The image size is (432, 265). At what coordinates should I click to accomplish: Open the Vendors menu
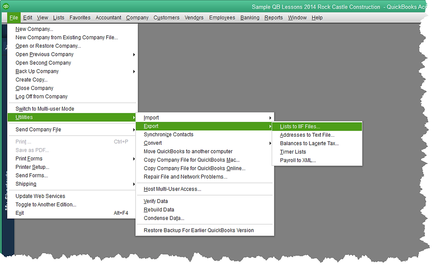194,18
